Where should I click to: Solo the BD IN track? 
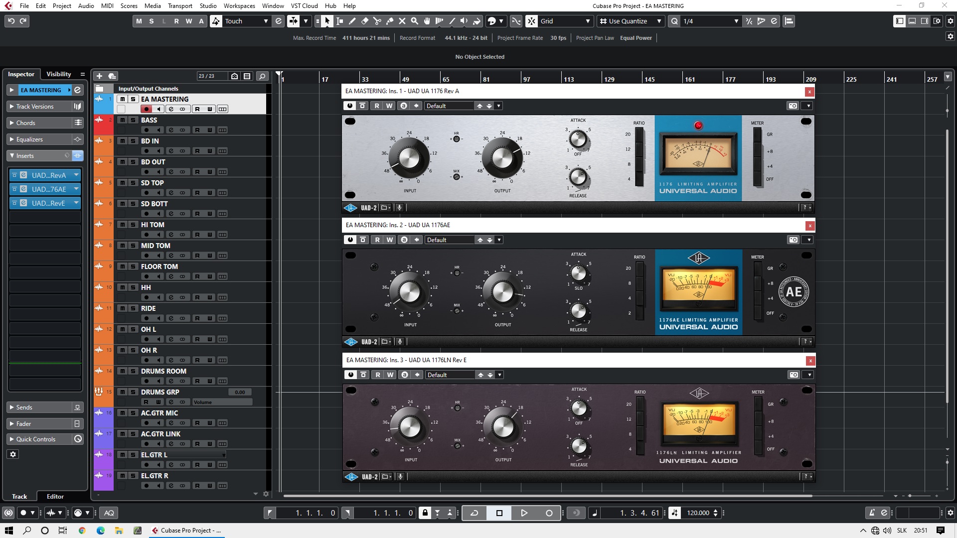pyautogui.click(x=133, y=141)
